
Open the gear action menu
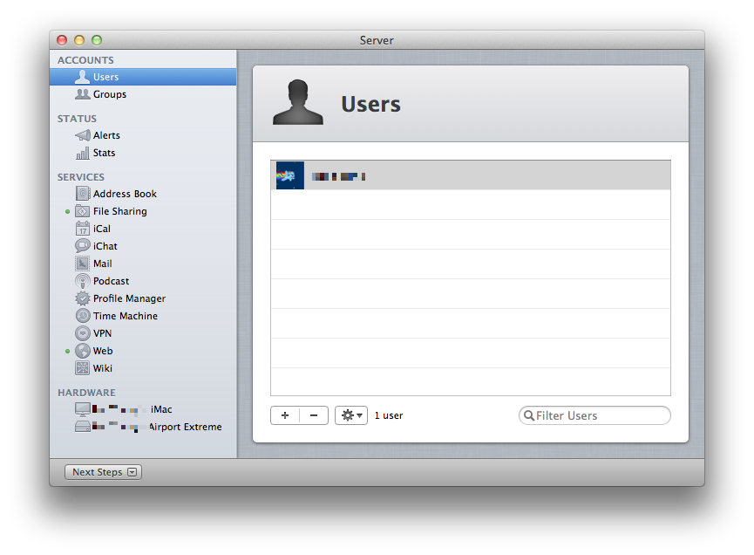(351, 415)
